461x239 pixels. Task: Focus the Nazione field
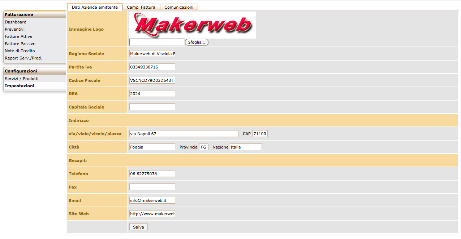tap(246, 147)
